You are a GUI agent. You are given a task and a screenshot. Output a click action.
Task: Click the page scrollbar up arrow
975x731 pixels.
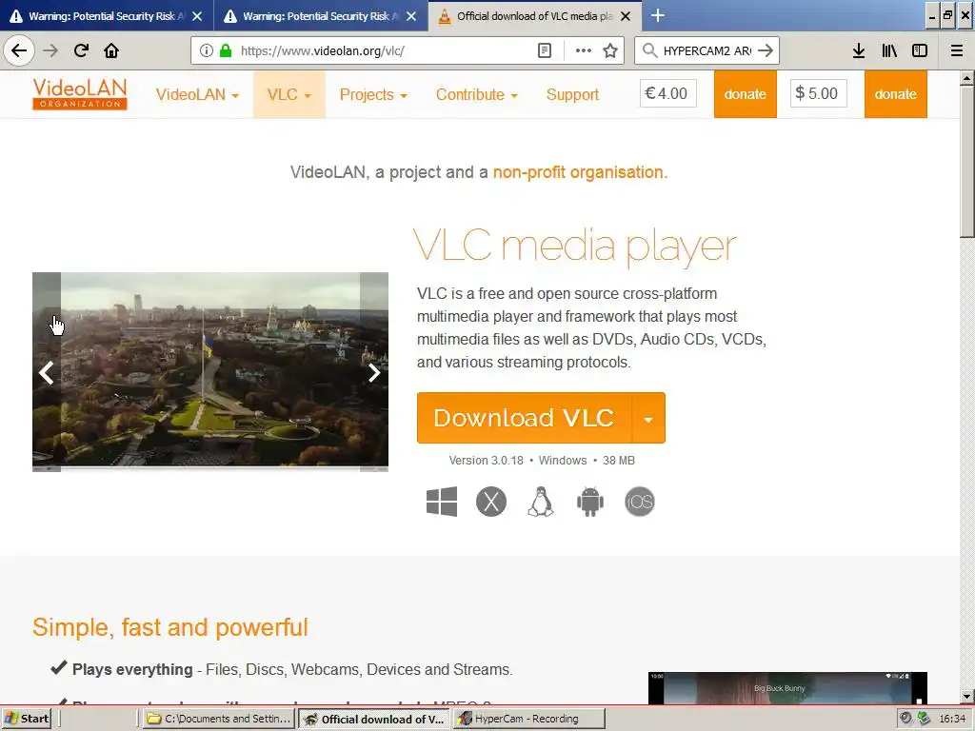point(966,78)
